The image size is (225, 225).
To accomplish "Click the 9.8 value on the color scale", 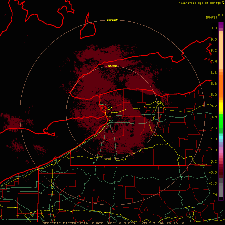I will pos(214,28).
